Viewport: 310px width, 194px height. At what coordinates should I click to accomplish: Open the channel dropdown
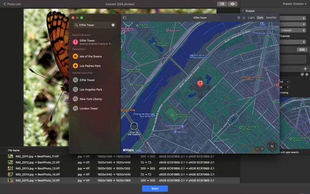tap(293, 30)
